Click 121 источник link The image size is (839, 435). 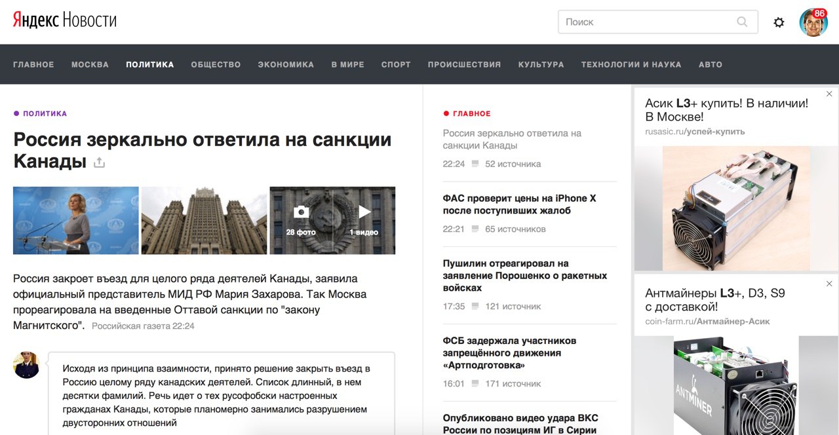pyautogui.click(x=513, y=307)
